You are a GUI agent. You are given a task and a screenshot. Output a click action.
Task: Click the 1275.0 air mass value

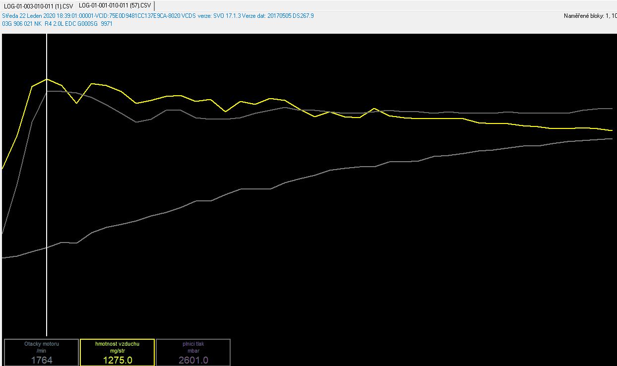(x=118, y=360)
